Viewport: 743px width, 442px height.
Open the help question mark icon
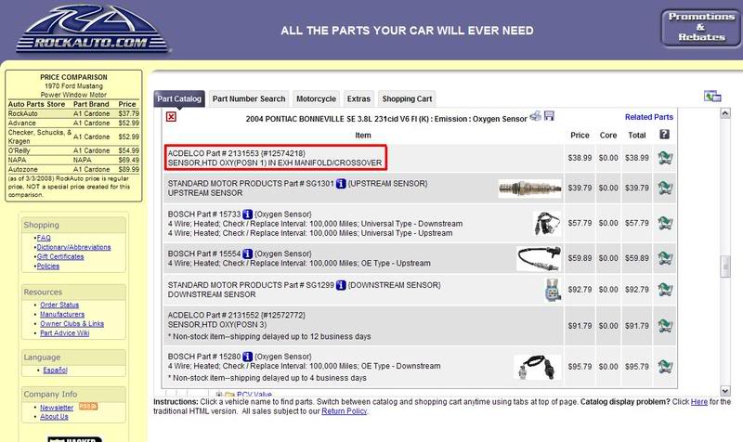[664, 135]
